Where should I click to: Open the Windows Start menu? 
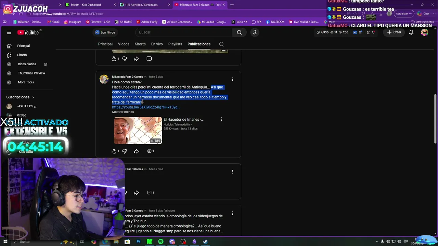pyautogui.click(x=5, y=242)
